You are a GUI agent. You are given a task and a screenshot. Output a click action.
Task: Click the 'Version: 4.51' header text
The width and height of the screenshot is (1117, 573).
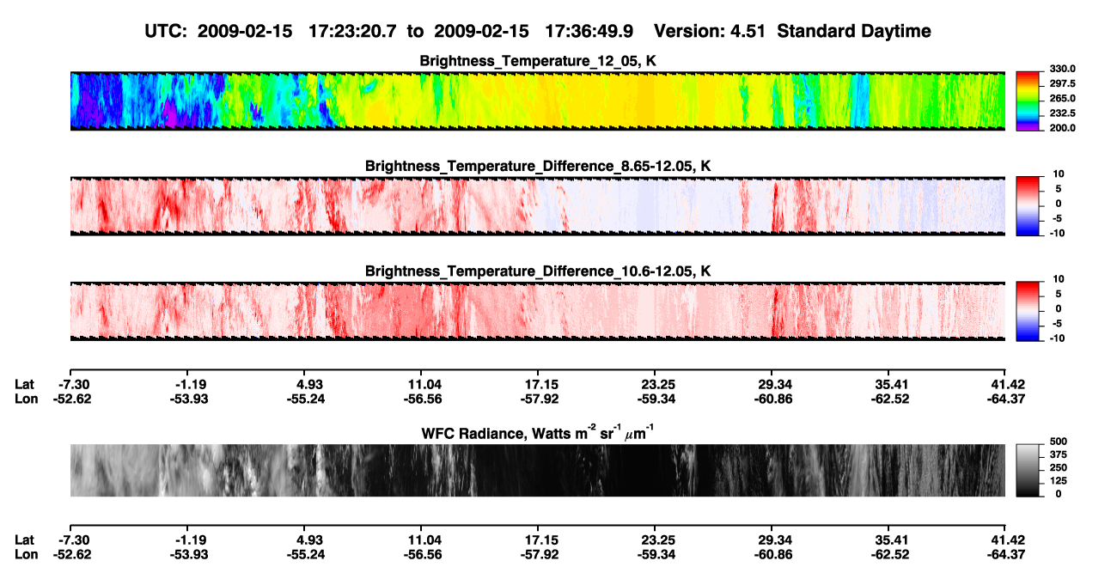(710, 31)
